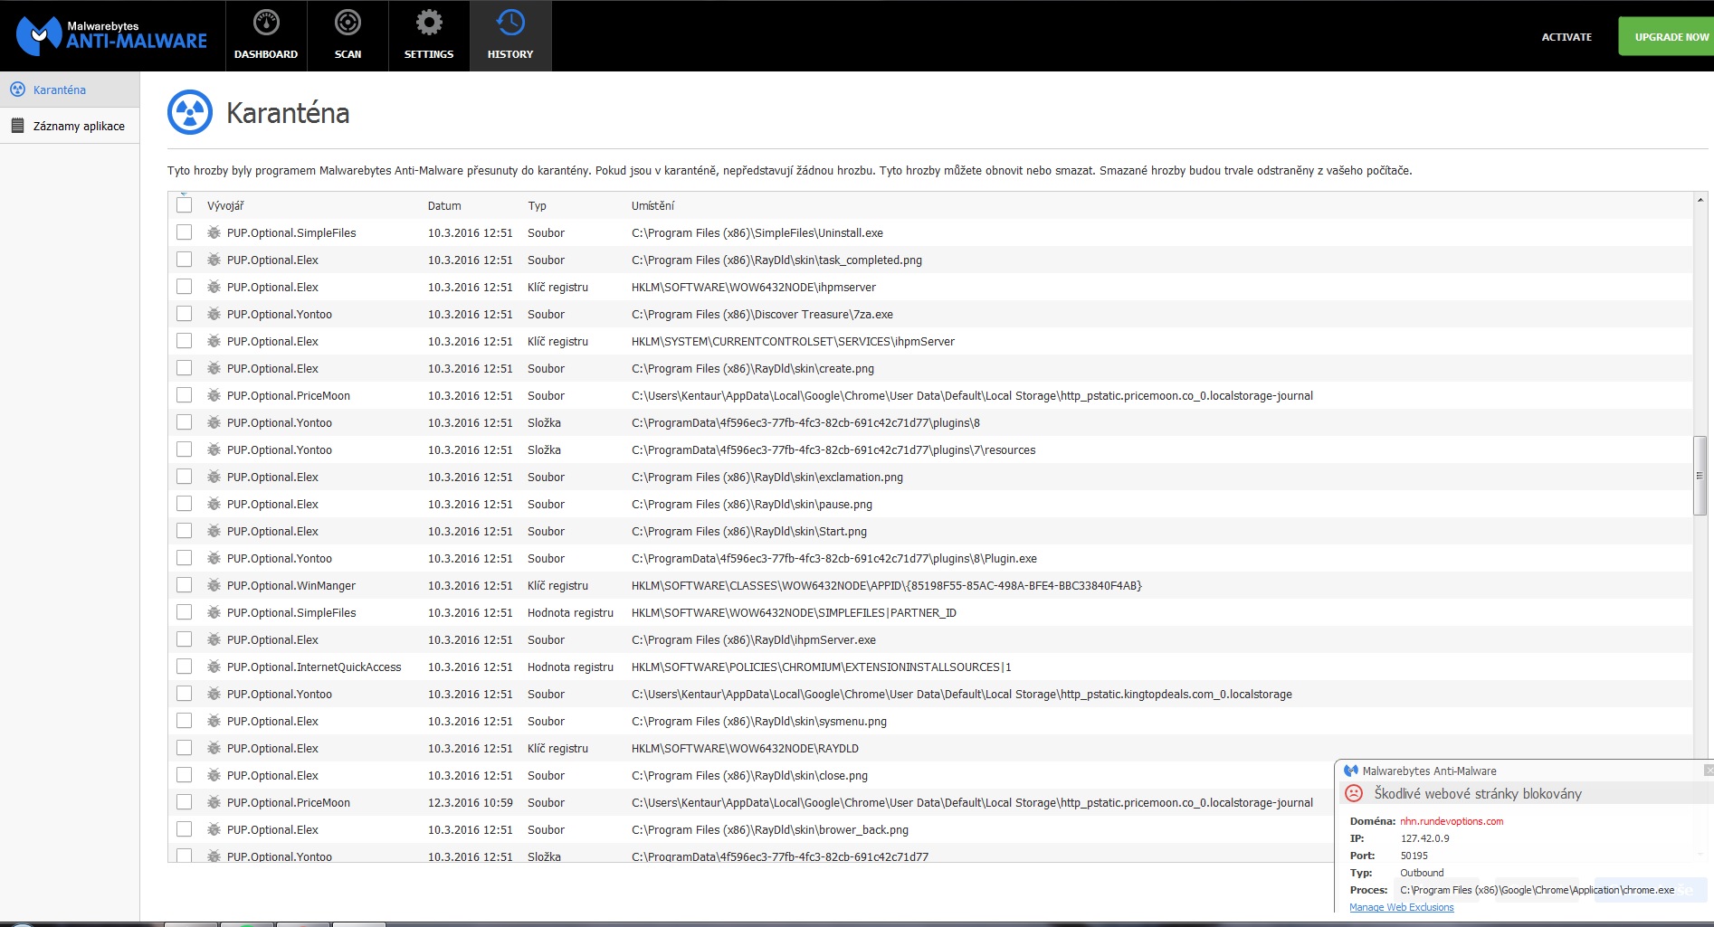Check the InternetQuickAccess row checkbox
1714x927 pixels.
185,667
